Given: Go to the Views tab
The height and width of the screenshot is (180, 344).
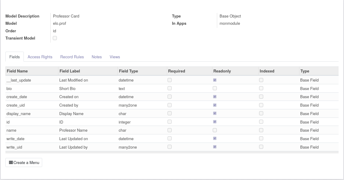Looking at the screenshot, I should coord(115,57).
